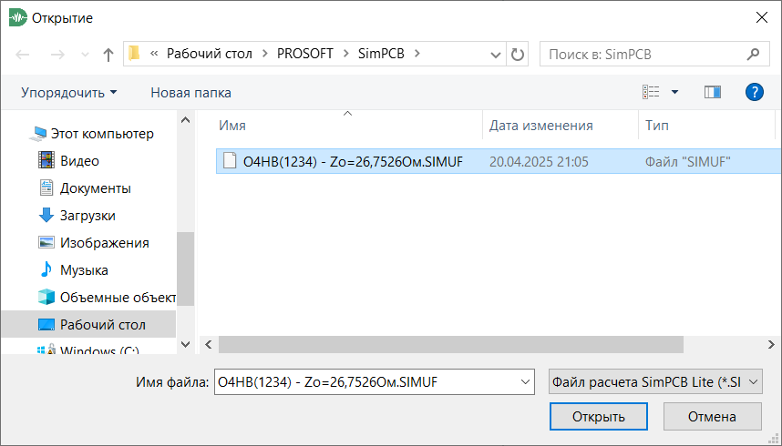Go forward with the right arrow
Screen dimensions: 782x446
tap(57, 55)
